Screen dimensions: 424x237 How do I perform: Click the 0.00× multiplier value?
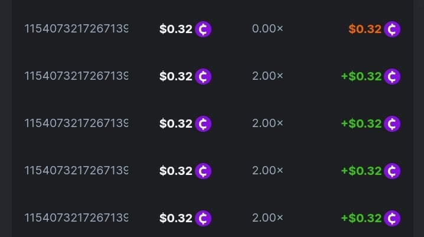click(268, 28)
